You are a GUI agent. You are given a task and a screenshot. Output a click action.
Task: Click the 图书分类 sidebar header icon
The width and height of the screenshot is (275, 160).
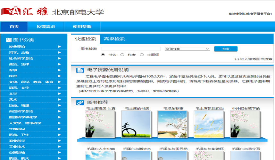click(x=9, y=40)
